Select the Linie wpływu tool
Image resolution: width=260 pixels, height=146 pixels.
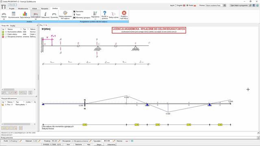pos(36,15)
